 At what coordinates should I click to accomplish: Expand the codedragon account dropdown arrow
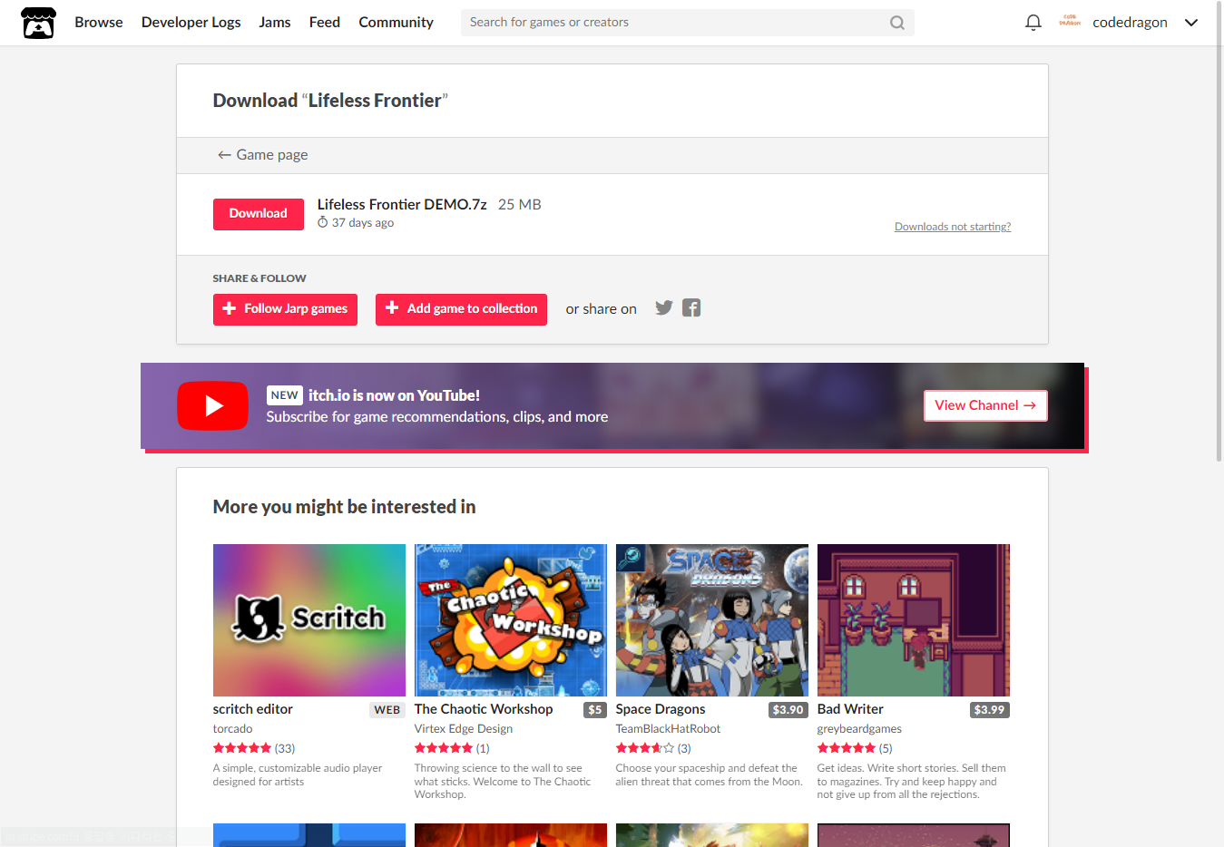[1191, 23]
